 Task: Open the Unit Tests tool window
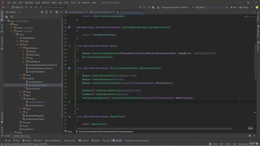tap(70, 141)
